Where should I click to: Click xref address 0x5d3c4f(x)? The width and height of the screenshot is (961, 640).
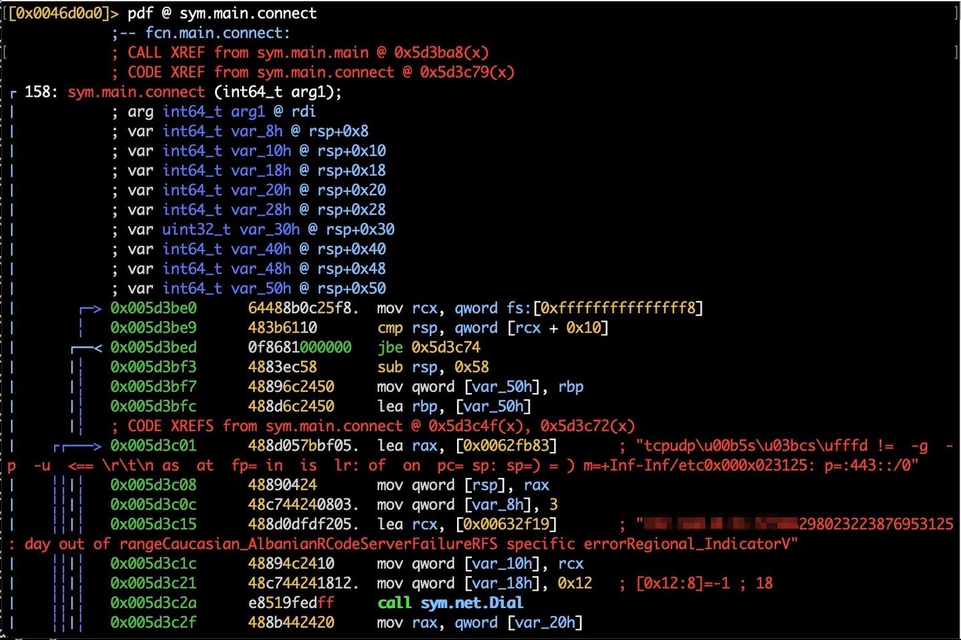click(479, 426)
